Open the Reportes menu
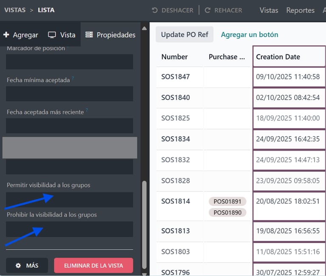Viewport: 326px width, 276px height. click(300, 10)
